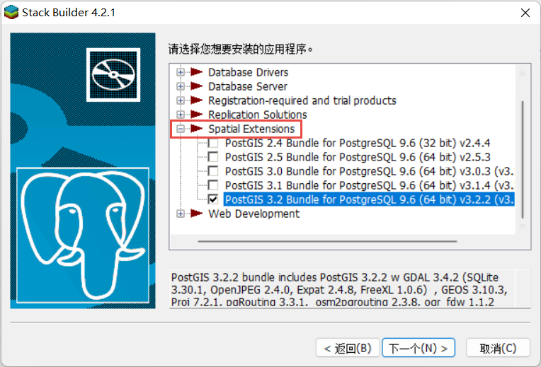Click the PostGIS 3.2.2 bundle description text

[339, 289]
